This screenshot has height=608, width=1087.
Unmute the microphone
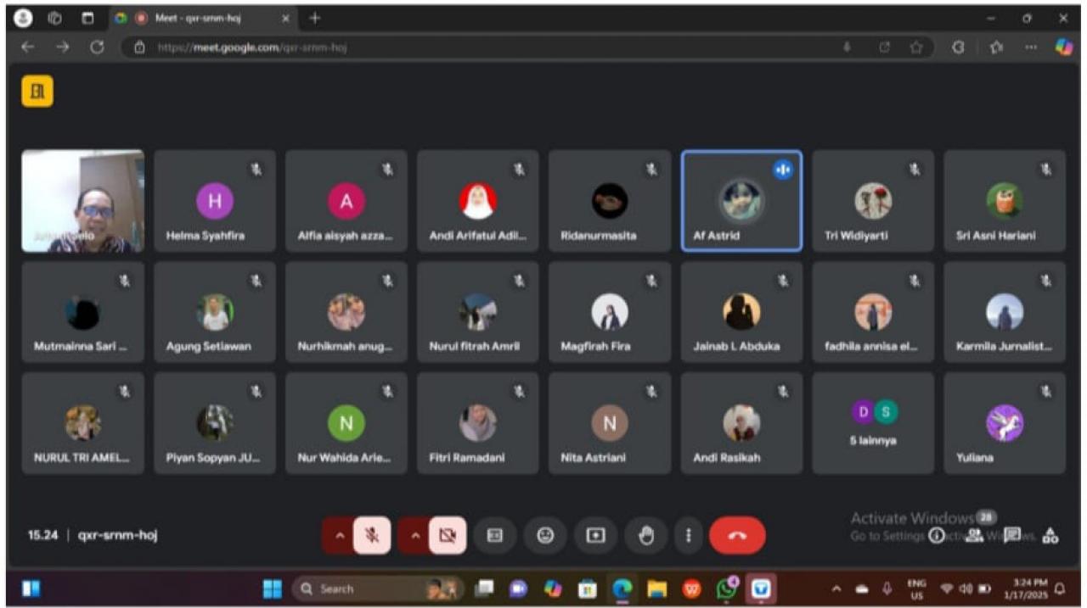pyautogui.click(x=372, y=535)
